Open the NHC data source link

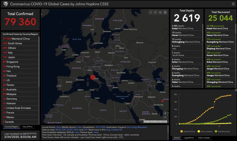pos(76,130)
